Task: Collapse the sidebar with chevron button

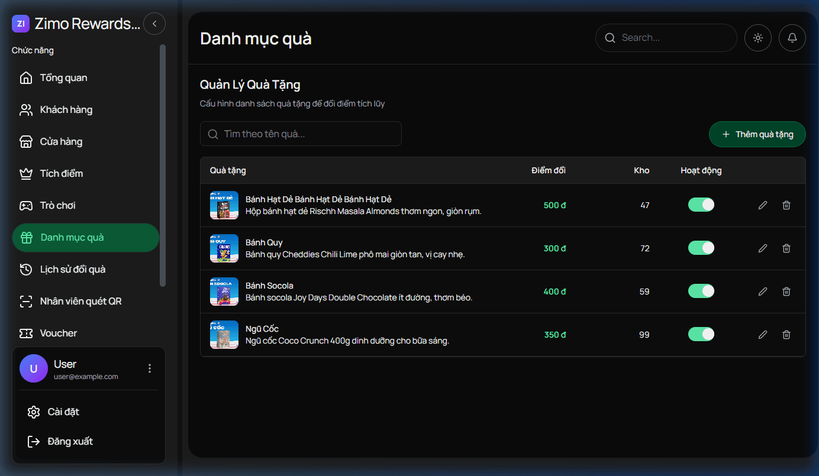Action: click(154, 24)
